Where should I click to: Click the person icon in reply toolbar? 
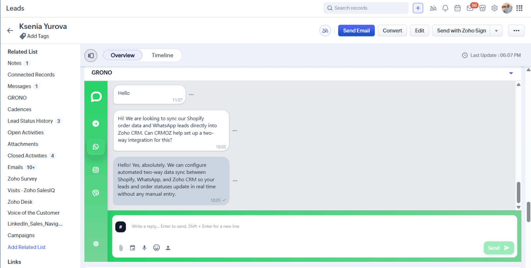point(168,248)
